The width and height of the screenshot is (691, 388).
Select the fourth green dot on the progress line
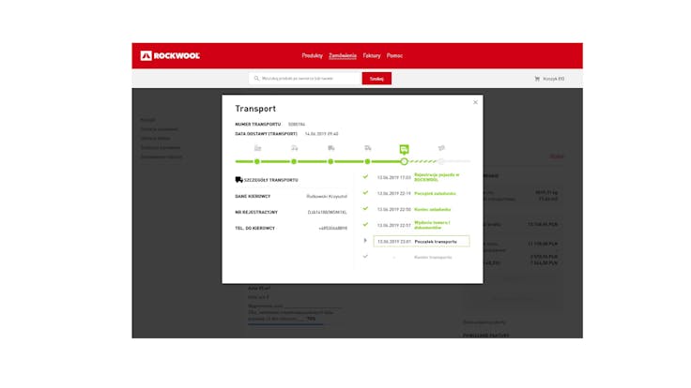coord(367,161)
